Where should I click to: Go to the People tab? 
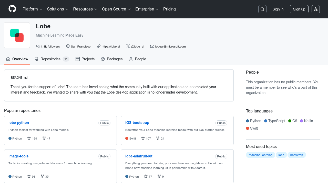pyautogui.click(x=138, y=59)
